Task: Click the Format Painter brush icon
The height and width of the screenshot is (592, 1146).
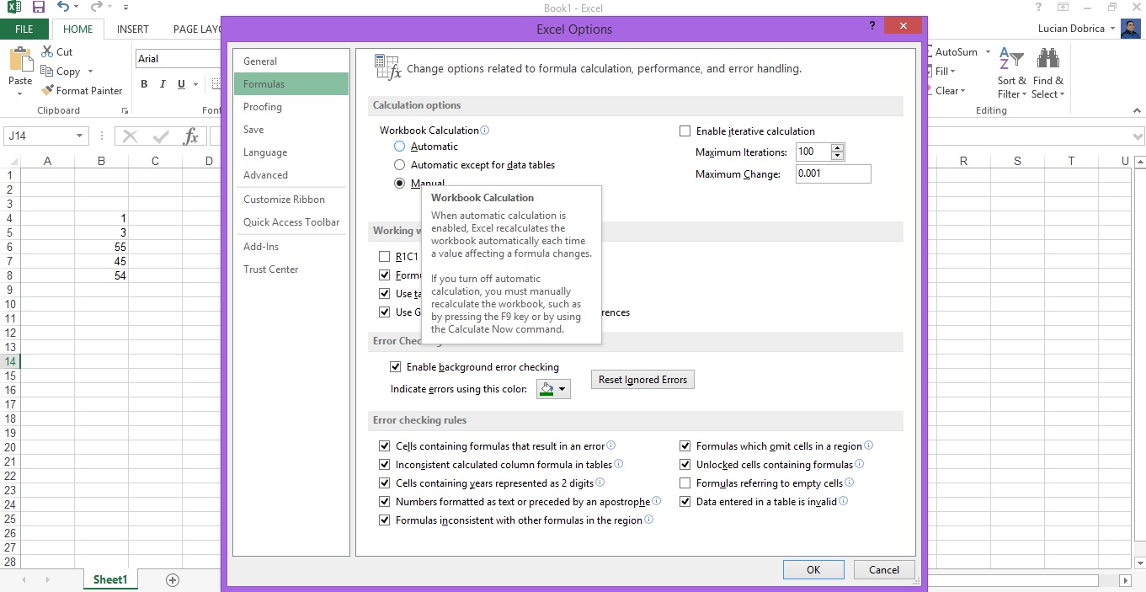Action: pos(47,91)
